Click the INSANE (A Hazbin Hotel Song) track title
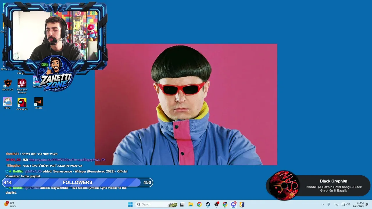 click(334, 189)
